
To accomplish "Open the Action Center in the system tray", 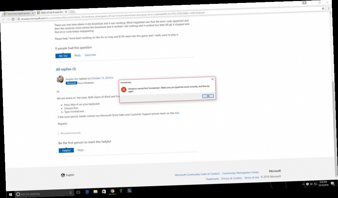I will (333, 184).
